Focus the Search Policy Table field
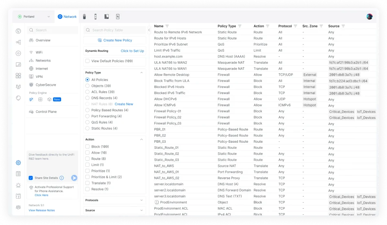 click(114, 30)
